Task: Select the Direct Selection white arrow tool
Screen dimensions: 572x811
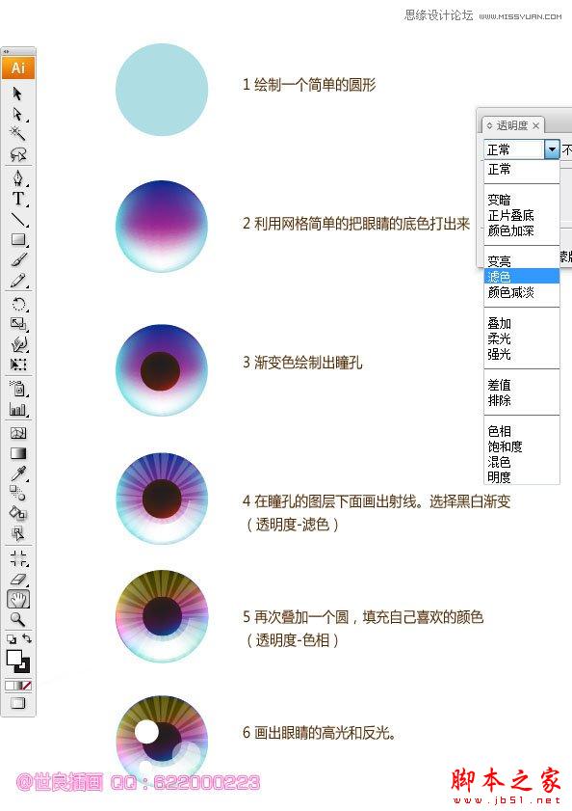Action: 17,114
